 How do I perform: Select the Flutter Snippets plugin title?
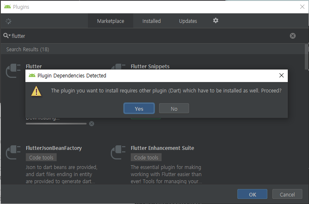(150, 67)
